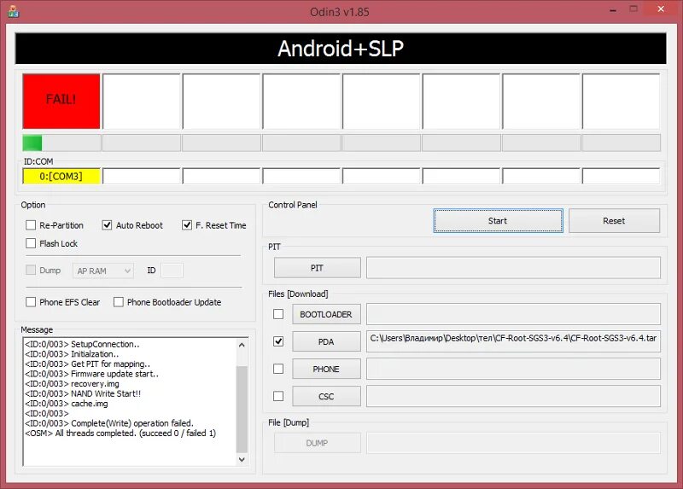Click the PHONE file path field
The width and height of the screenshot is (683, 489).
[514, 369]
